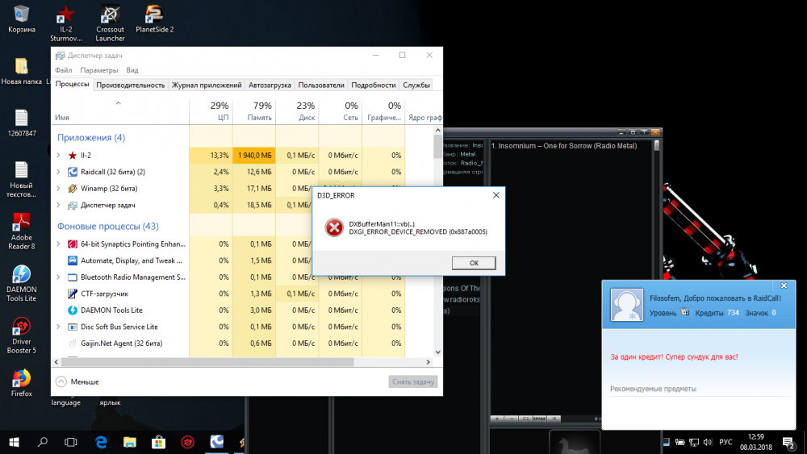The width and height of the screenshot is (807, 454).
Task: Close the RaidCall welcome popup
Action: (x=782, y=286)
